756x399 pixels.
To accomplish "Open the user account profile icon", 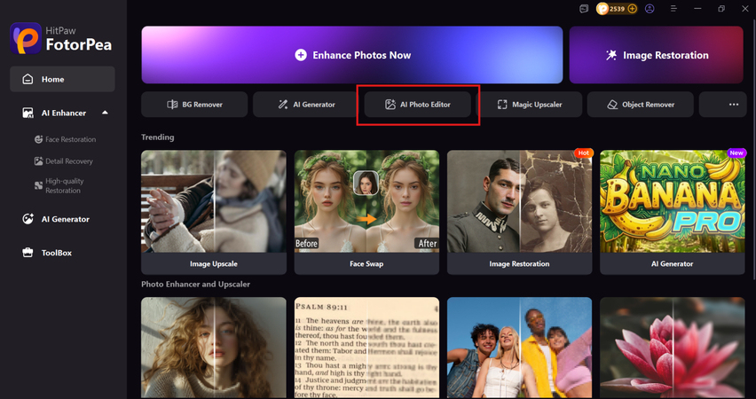I will (650, 9).
